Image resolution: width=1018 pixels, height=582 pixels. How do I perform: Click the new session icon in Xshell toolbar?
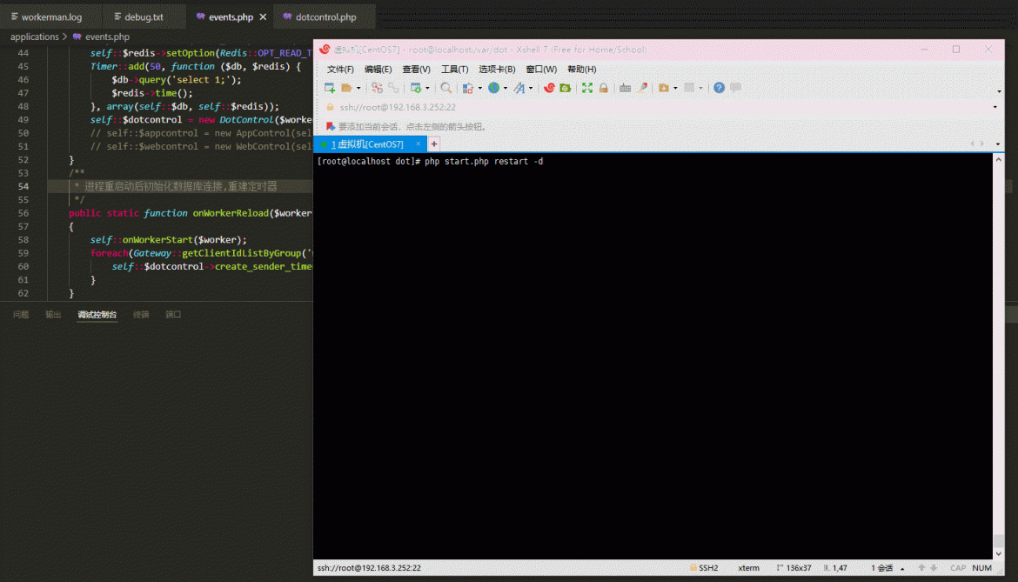click(x=330, y=88)
